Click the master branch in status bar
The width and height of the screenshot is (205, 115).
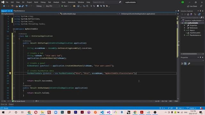pos(192,108)
